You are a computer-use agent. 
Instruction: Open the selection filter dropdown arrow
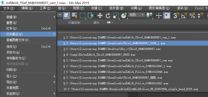[x=60, y=15]
